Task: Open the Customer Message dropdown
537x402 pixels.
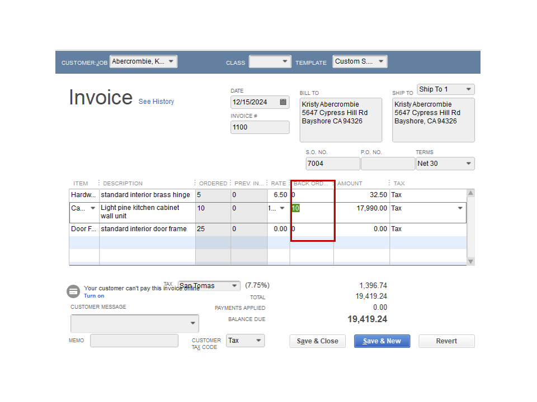Action: (193, 323)
